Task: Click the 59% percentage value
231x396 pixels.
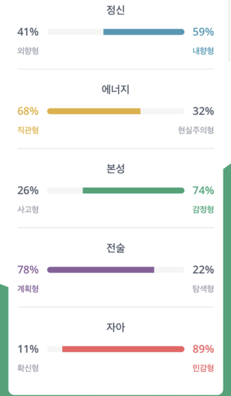Action: [x=203, y=32]
